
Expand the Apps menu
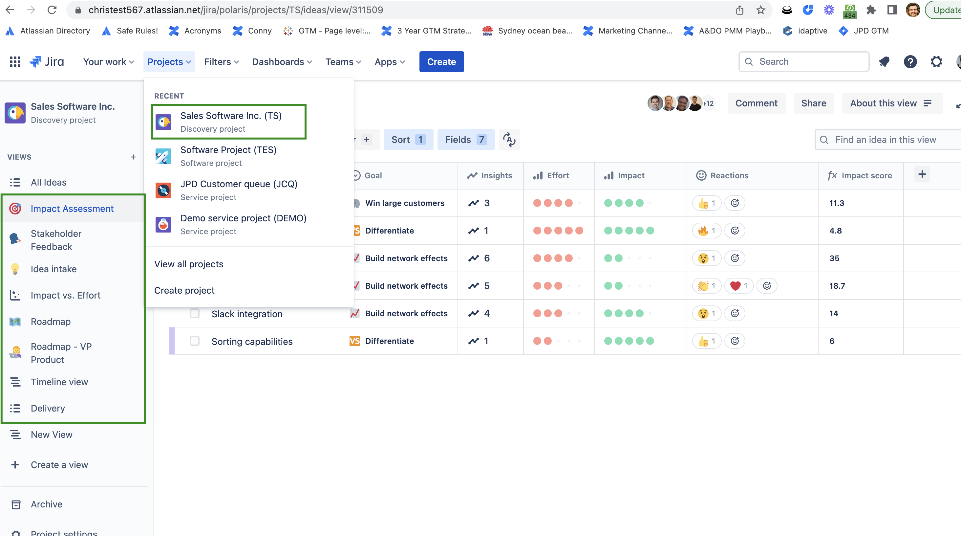coord(389,62)
